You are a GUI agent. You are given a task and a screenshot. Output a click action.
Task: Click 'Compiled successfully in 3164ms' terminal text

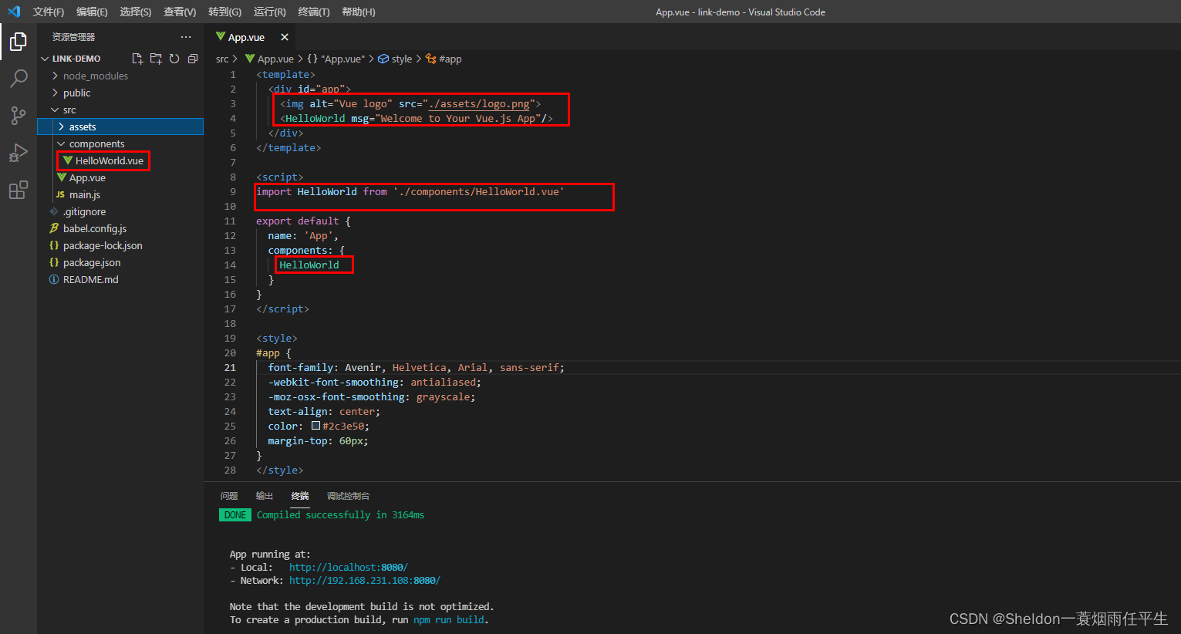point(340,514)
